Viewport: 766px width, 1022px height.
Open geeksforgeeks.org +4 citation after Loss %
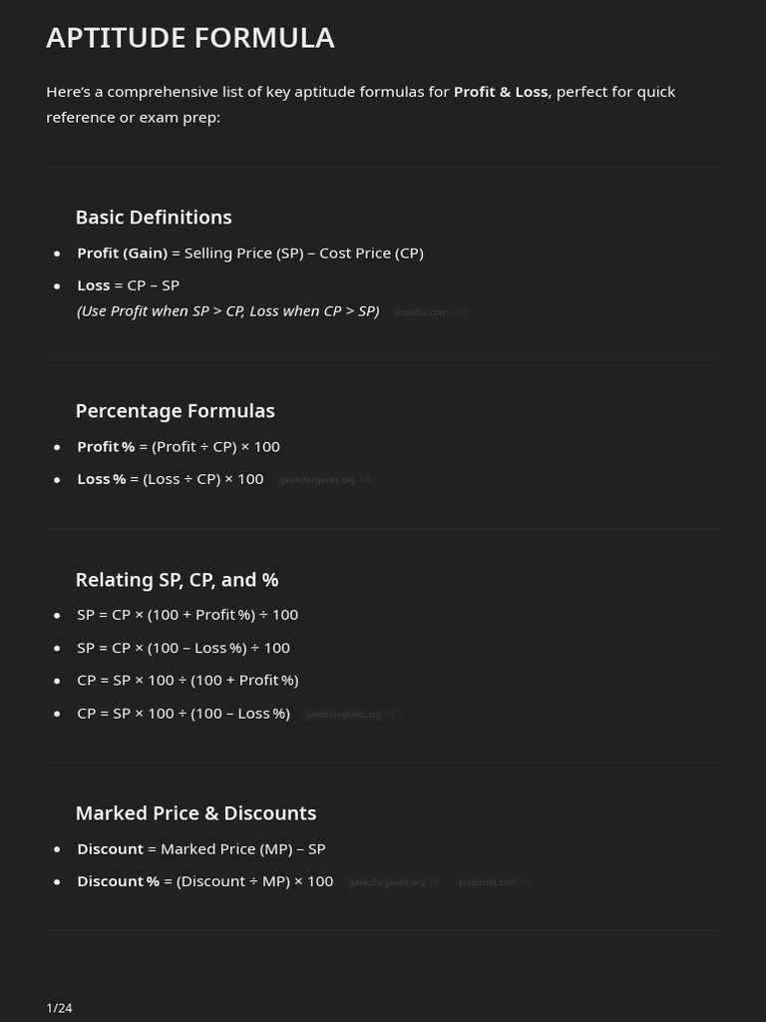(x=324, y=480)
